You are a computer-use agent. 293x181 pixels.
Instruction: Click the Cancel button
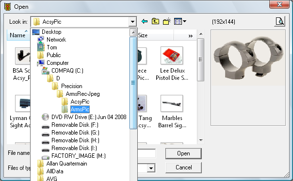click(183, 167)
